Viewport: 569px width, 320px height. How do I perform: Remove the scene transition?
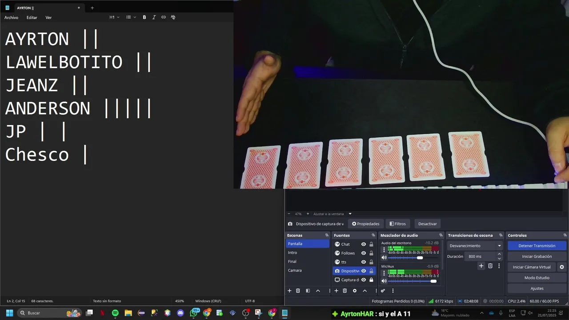point(490,266)
